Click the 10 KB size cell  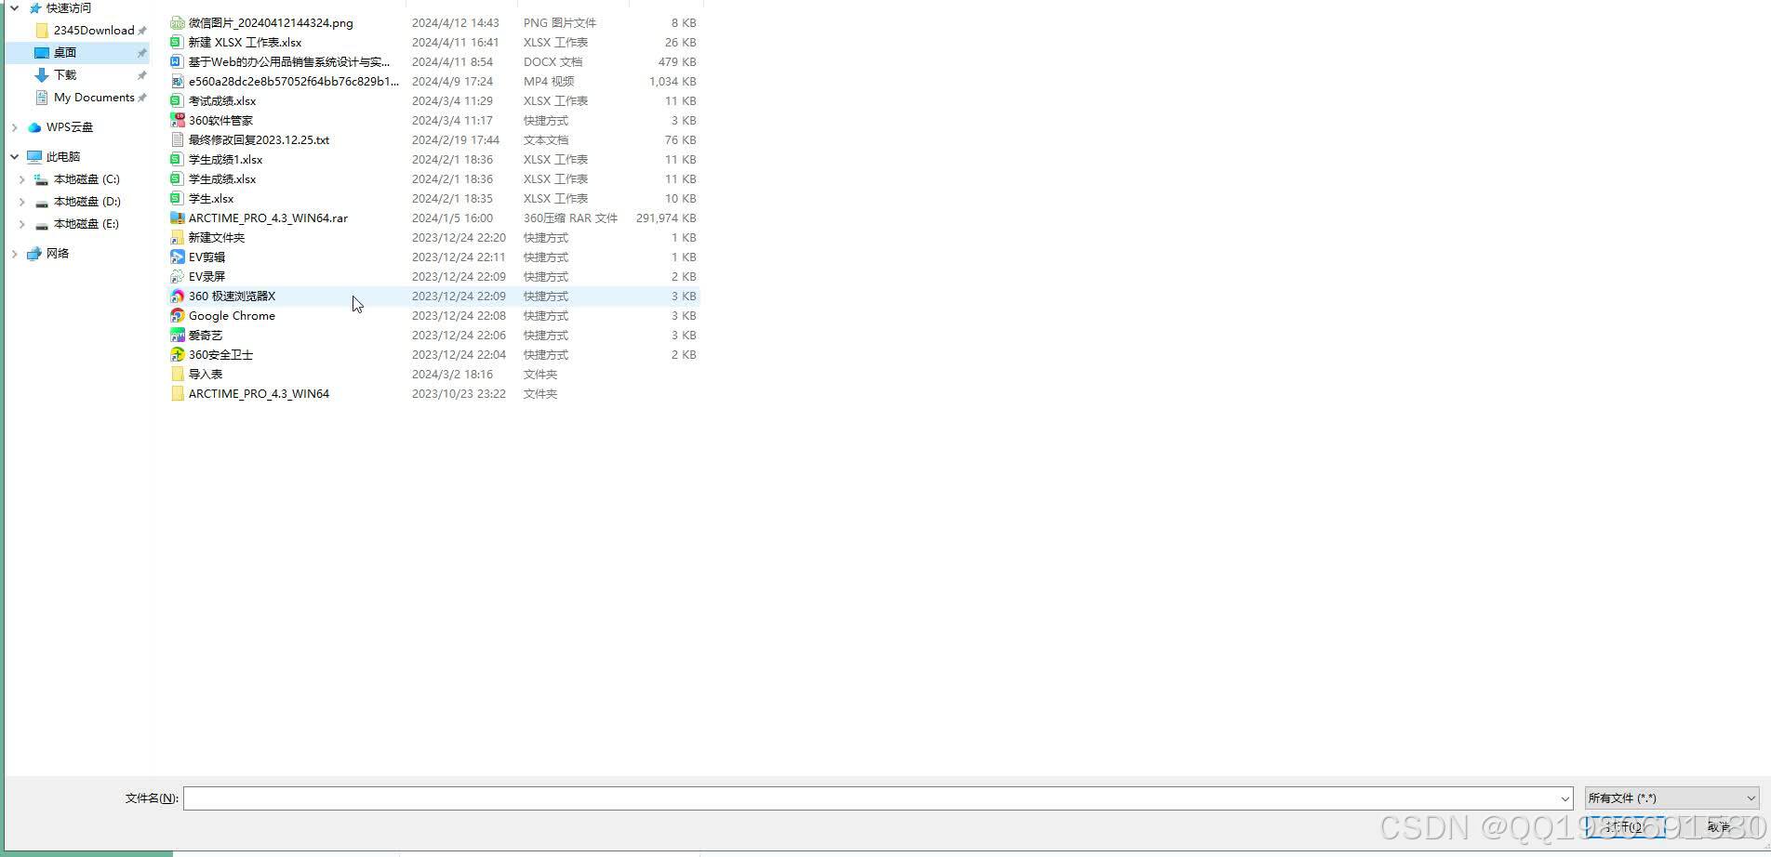point(681,198)
